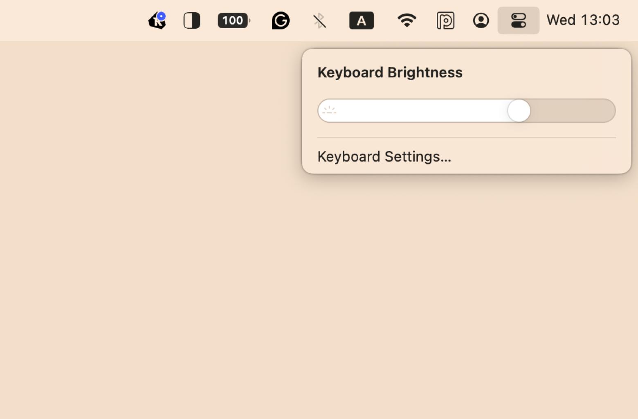Click the Keyboard Brightness slider knob
Image resolution: width=638 pixels, height=419 pixels.
[x=519, y=110]
